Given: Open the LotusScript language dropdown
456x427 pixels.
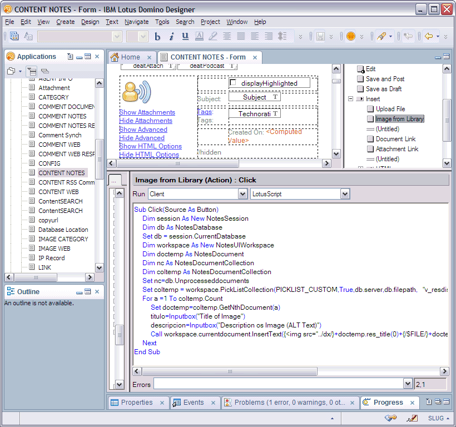Looking at the screenshot, I should pos(345,194).
